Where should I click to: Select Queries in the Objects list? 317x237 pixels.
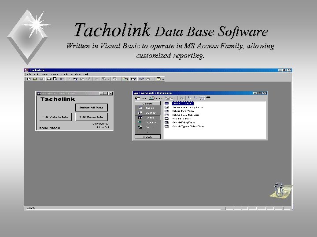point(147,113)
